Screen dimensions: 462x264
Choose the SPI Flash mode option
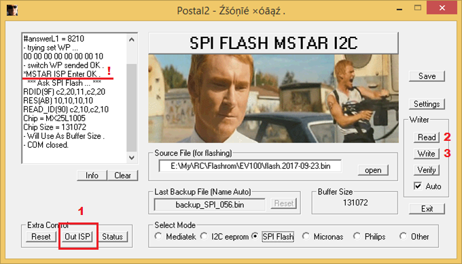coord(255,236)
